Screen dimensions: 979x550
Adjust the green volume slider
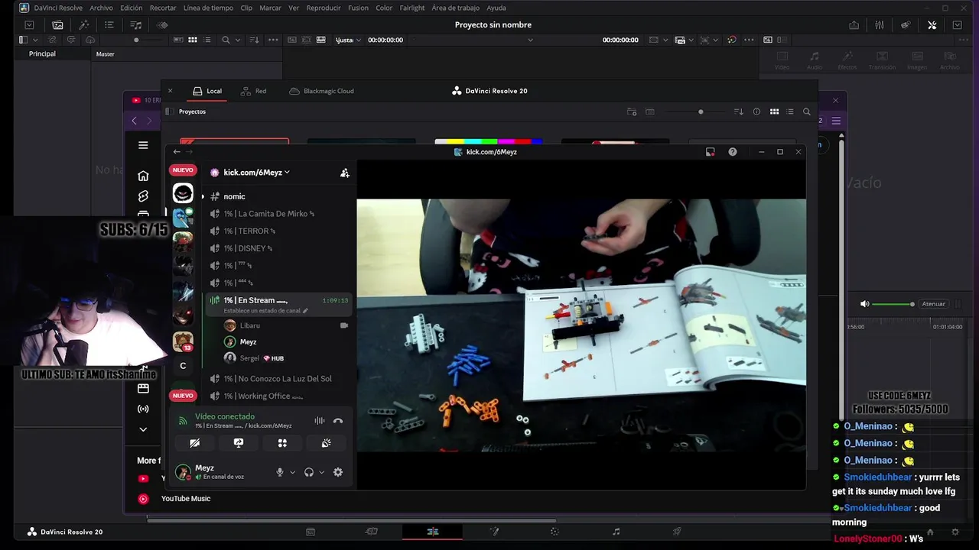tap(892, 304)
